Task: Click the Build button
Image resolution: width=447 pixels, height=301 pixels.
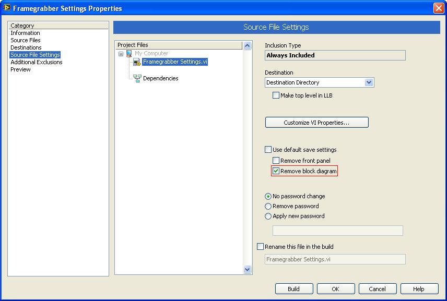Action: 294,289
